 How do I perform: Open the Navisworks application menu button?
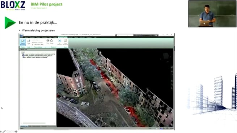coord(21,36)
